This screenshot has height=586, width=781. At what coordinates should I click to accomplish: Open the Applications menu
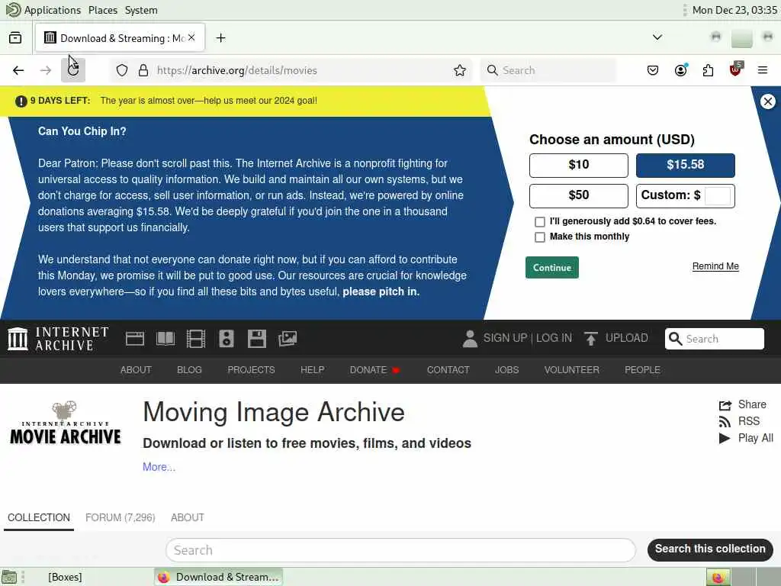(x=53, y=10)
